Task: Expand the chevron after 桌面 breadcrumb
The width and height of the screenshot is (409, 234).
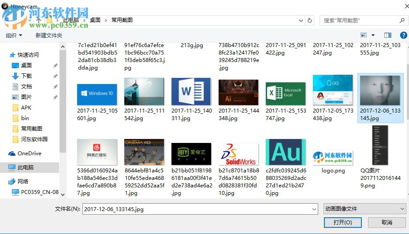Action: coord(106,20)
